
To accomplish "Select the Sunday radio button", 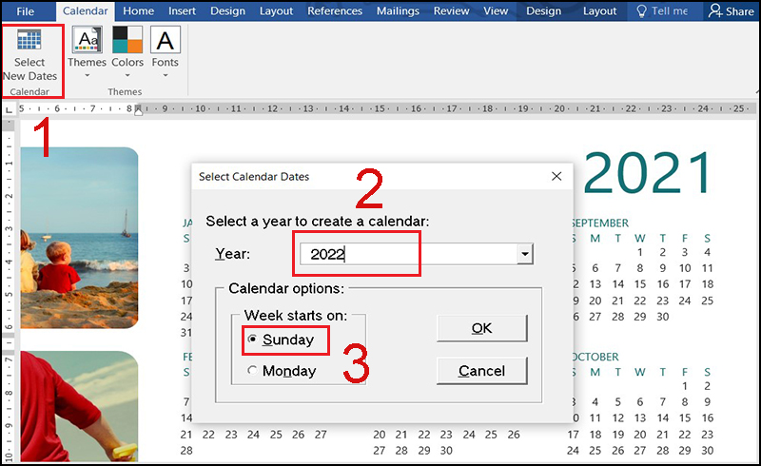I will click(252, 340).
